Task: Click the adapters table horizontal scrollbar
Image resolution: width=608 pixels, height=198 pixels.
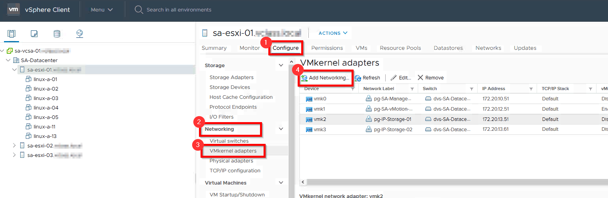Action: pos(457,182)
